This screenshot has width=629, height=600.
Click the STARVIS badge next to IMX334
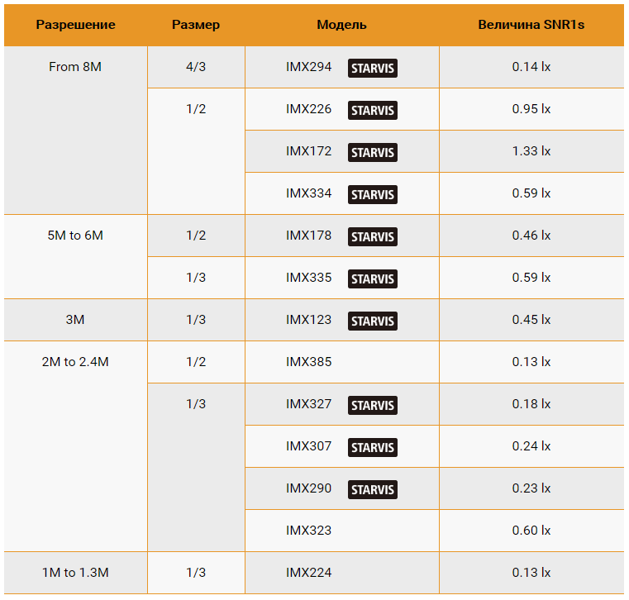click(372, 194)
